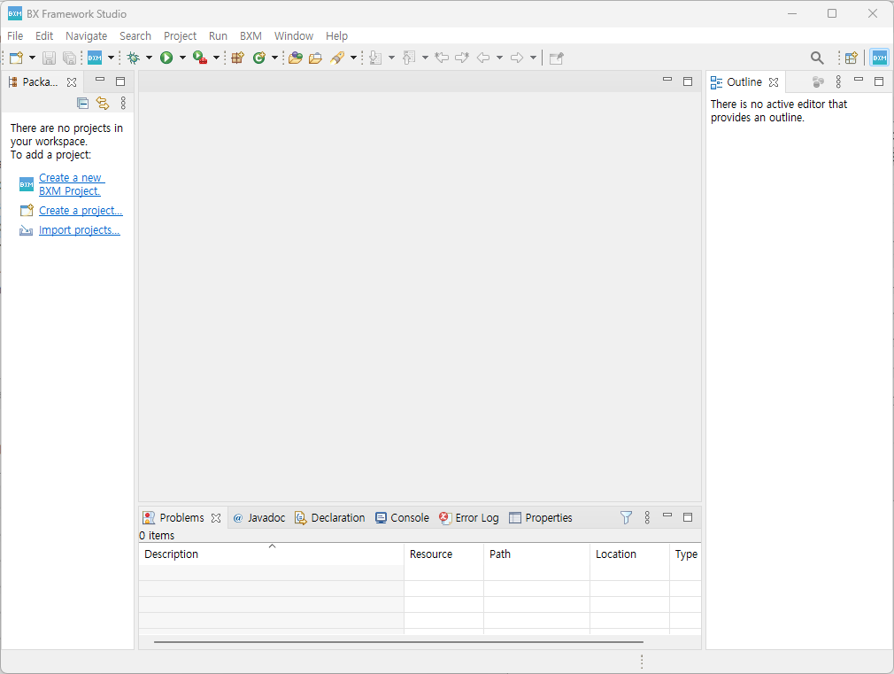Click the toolbar Search magnifier icon
The width and height of the screenshot is (894, 674).
[817, 58]
